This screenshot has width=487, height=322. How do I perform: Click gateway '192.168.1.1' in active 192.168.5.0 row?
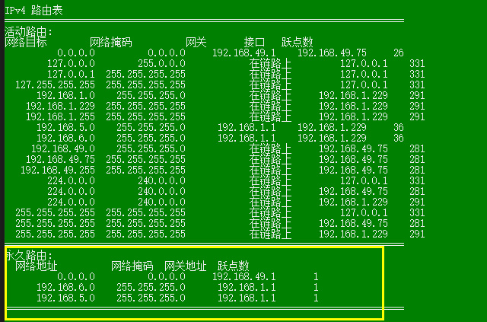tap(247, 127)
